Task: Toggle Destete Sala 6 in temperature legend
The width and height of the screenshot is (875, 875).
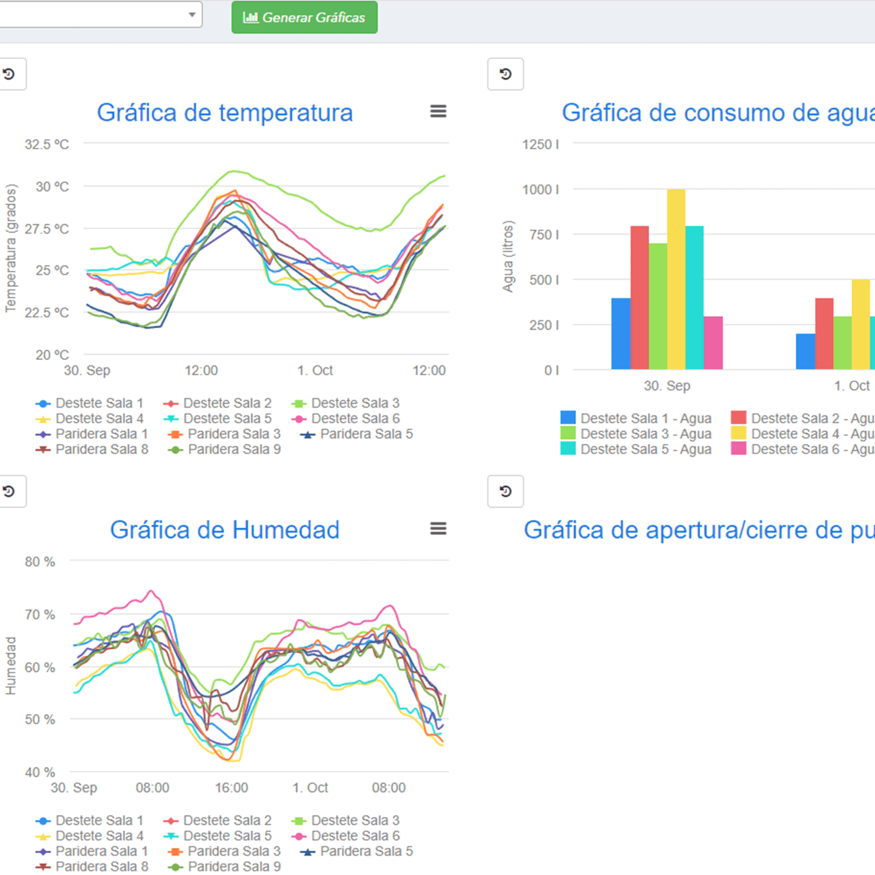Action: click(345, 419)
